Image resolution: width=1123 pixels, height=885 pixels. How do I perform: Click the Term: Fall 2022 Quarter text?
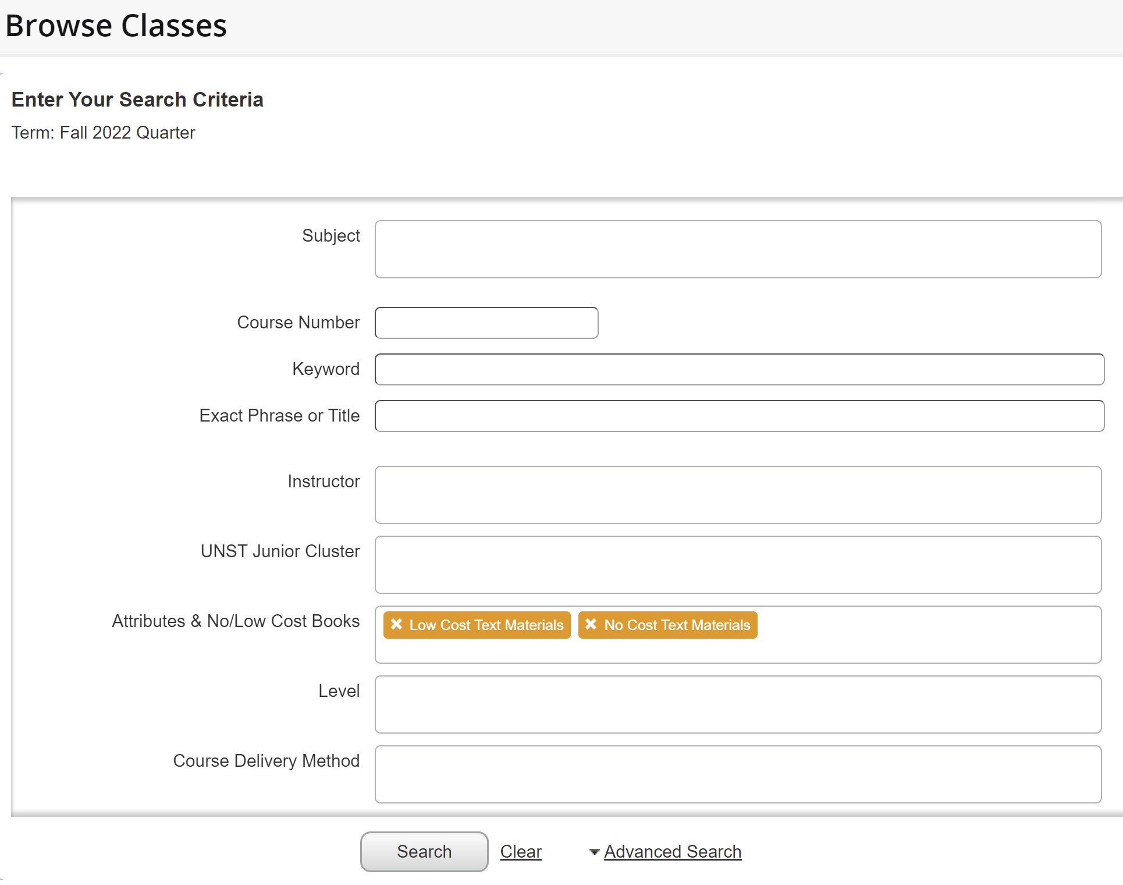(104, 133)
